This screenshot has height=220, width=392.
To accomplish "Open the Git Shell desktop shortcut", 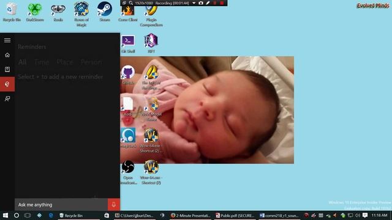I will [x=128, y=43].
